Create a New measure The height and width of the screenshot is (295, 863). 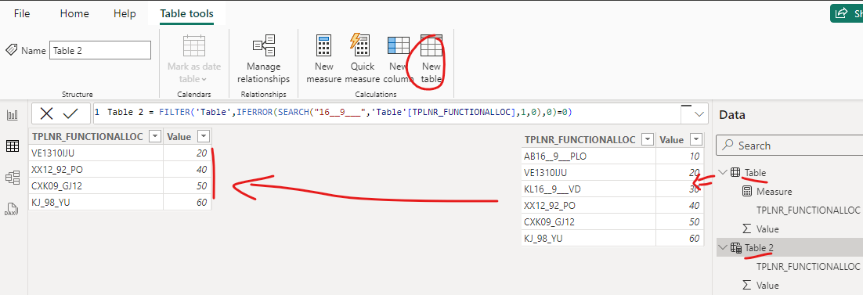[x=324, y=59]
